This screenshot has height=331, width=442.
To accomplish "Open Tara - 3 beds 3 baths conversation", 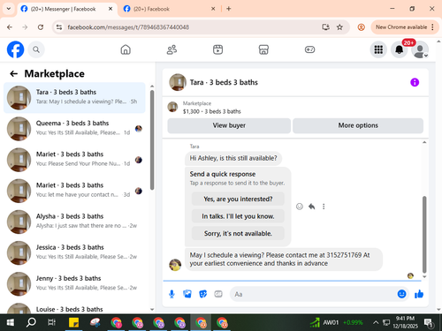I will tap(74, 98).
